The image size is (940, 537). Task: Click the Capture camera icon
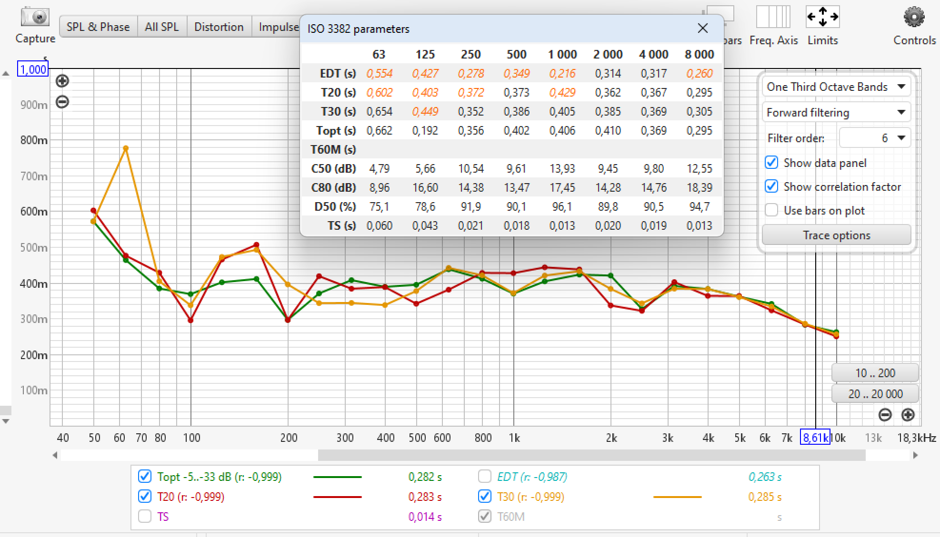pos(35,18)
